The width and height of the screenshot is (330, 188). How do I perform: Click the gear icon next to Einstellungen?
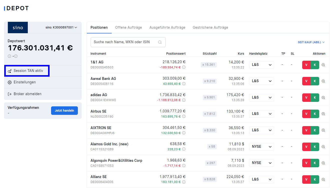coord(10,82)
